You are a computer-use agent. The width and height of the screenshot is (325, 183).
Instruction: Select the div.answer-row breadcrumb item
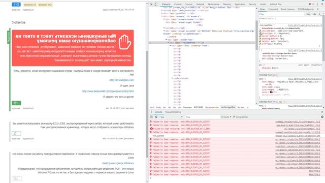click(212, 107)
